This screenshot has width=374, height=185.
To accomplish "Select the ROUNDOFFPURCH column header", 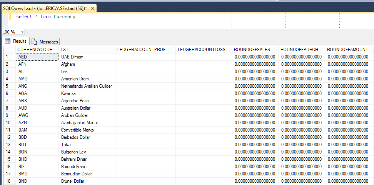I will (x=300, y=50).
